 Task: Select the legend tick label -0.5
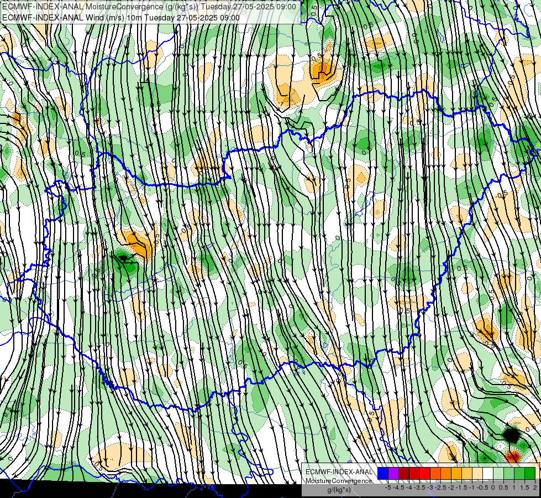(482, 487)
